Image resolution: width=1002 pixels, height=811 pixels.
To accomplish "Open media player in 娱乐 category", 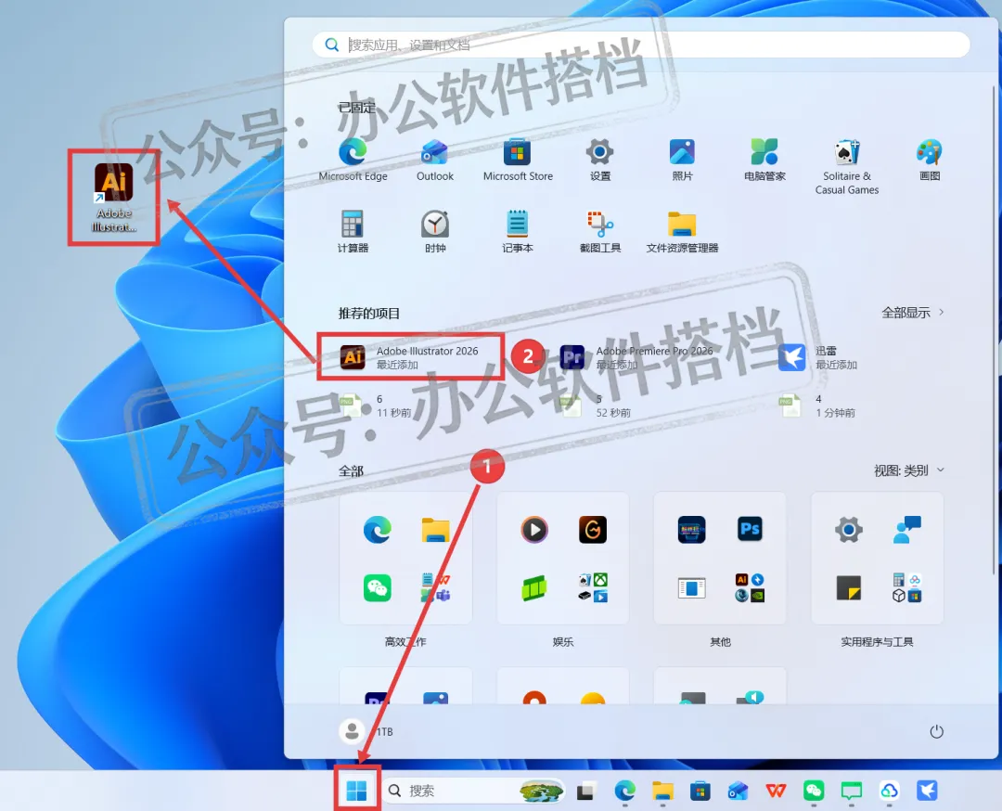I will (534, 530).
